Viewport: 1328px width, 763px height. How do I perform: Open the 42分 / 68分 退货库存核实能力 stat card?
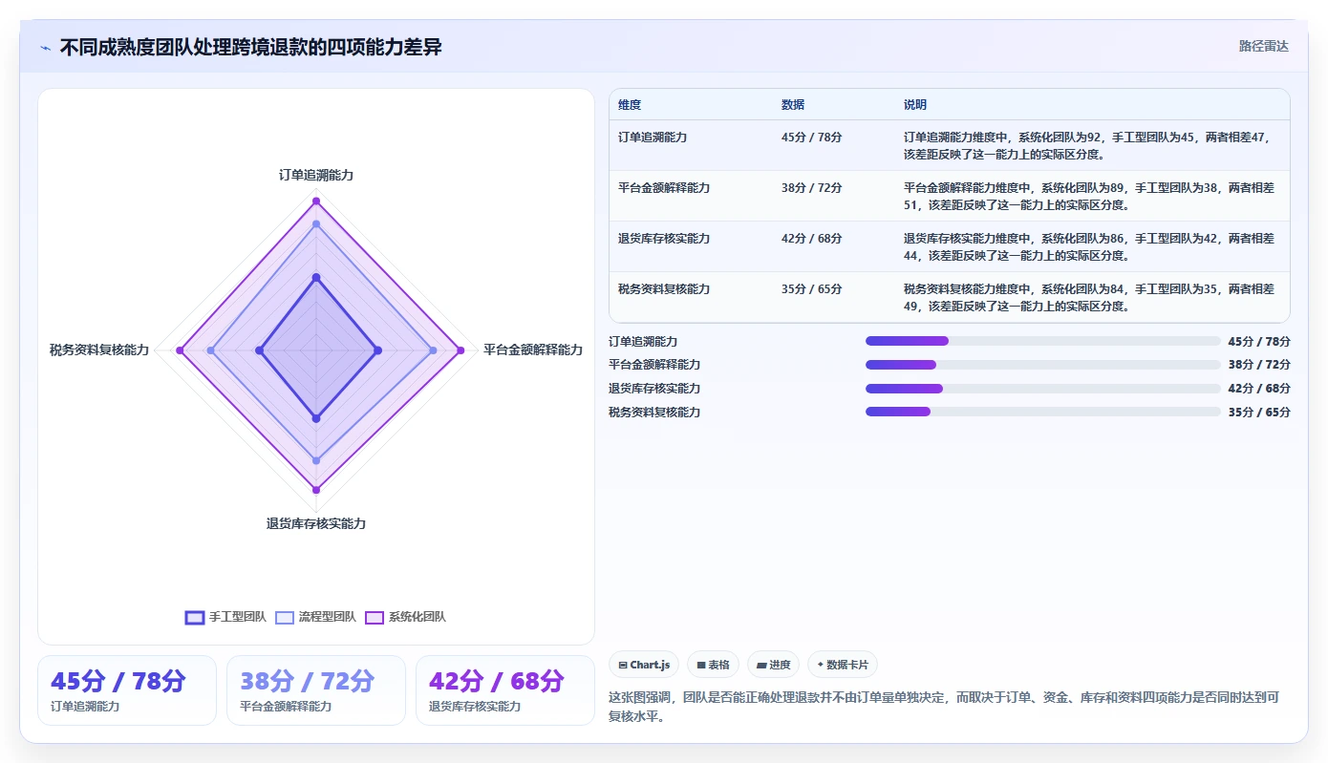pos(505,690)
